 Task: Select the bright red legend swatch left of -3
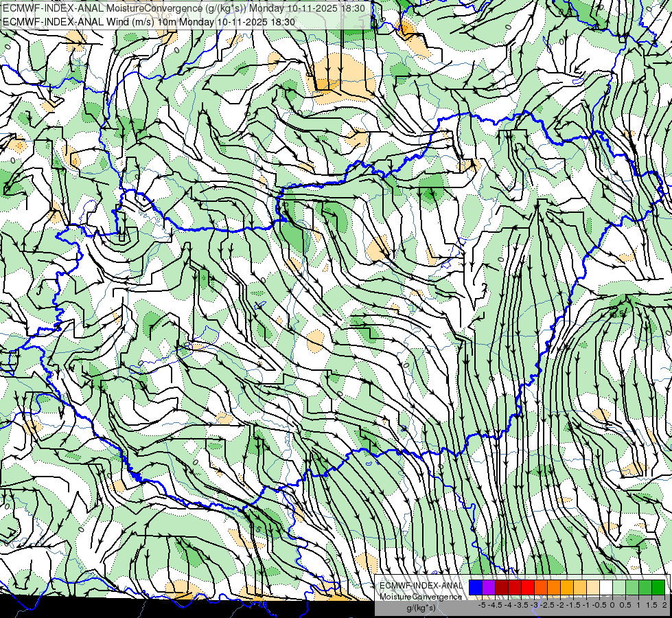[528, 588]
